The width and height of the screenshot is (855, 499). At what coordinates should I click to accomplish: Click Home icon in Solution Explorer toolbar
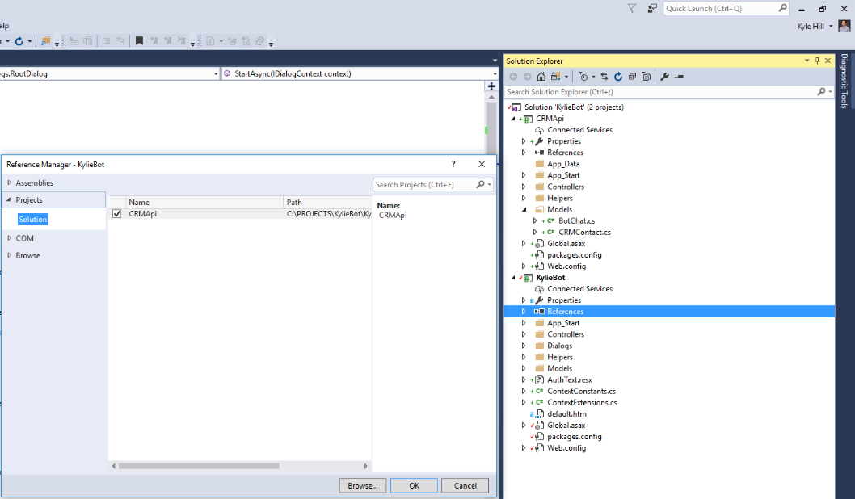tap(541, 76)
